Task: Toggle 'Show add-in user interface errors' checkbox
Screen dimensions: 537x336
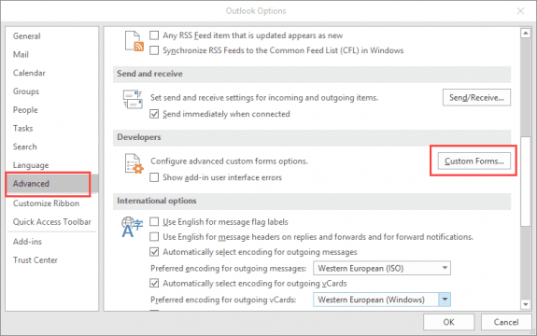Action: (x=154, y=177)
